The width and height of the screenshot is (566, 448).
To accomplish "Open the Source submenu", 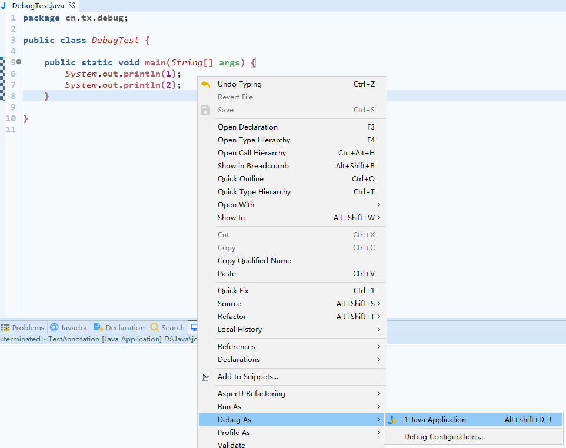I will click(229, 304).
